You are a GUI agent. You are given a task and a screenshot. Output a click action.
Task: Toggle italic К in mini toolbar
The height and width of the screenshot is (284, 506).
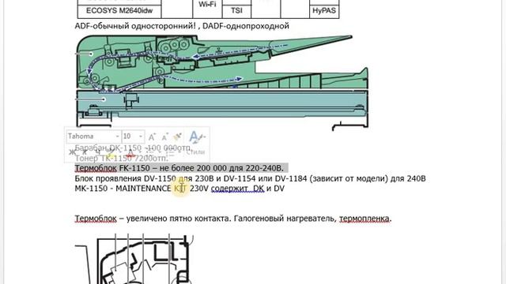coord(85,152)
